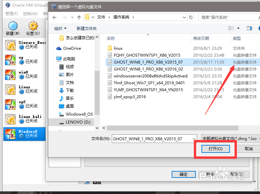The height and width of the screenshot is (194, 260).
Task: Go up one folder level with up arrow
Action: tap(79, 17)
